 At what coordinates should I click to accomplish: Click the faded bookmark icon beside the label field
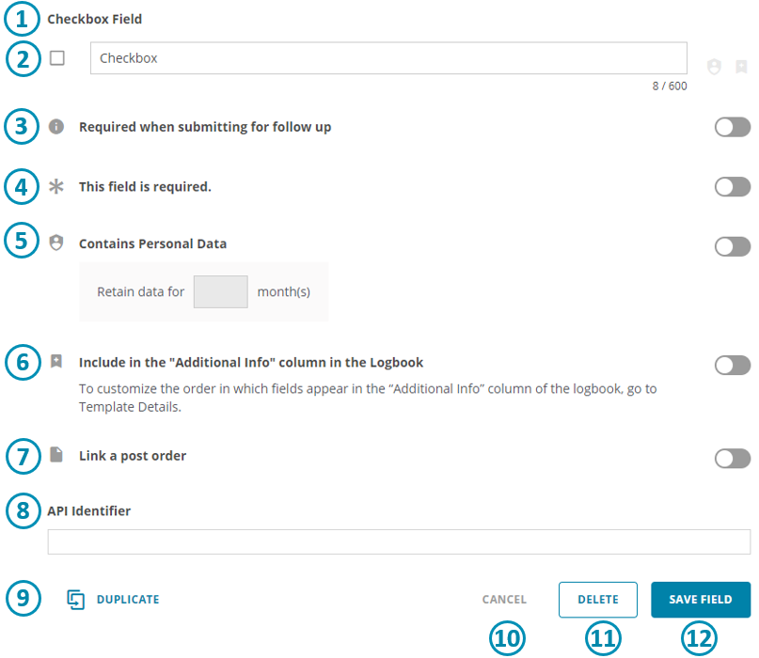[741, 67]
